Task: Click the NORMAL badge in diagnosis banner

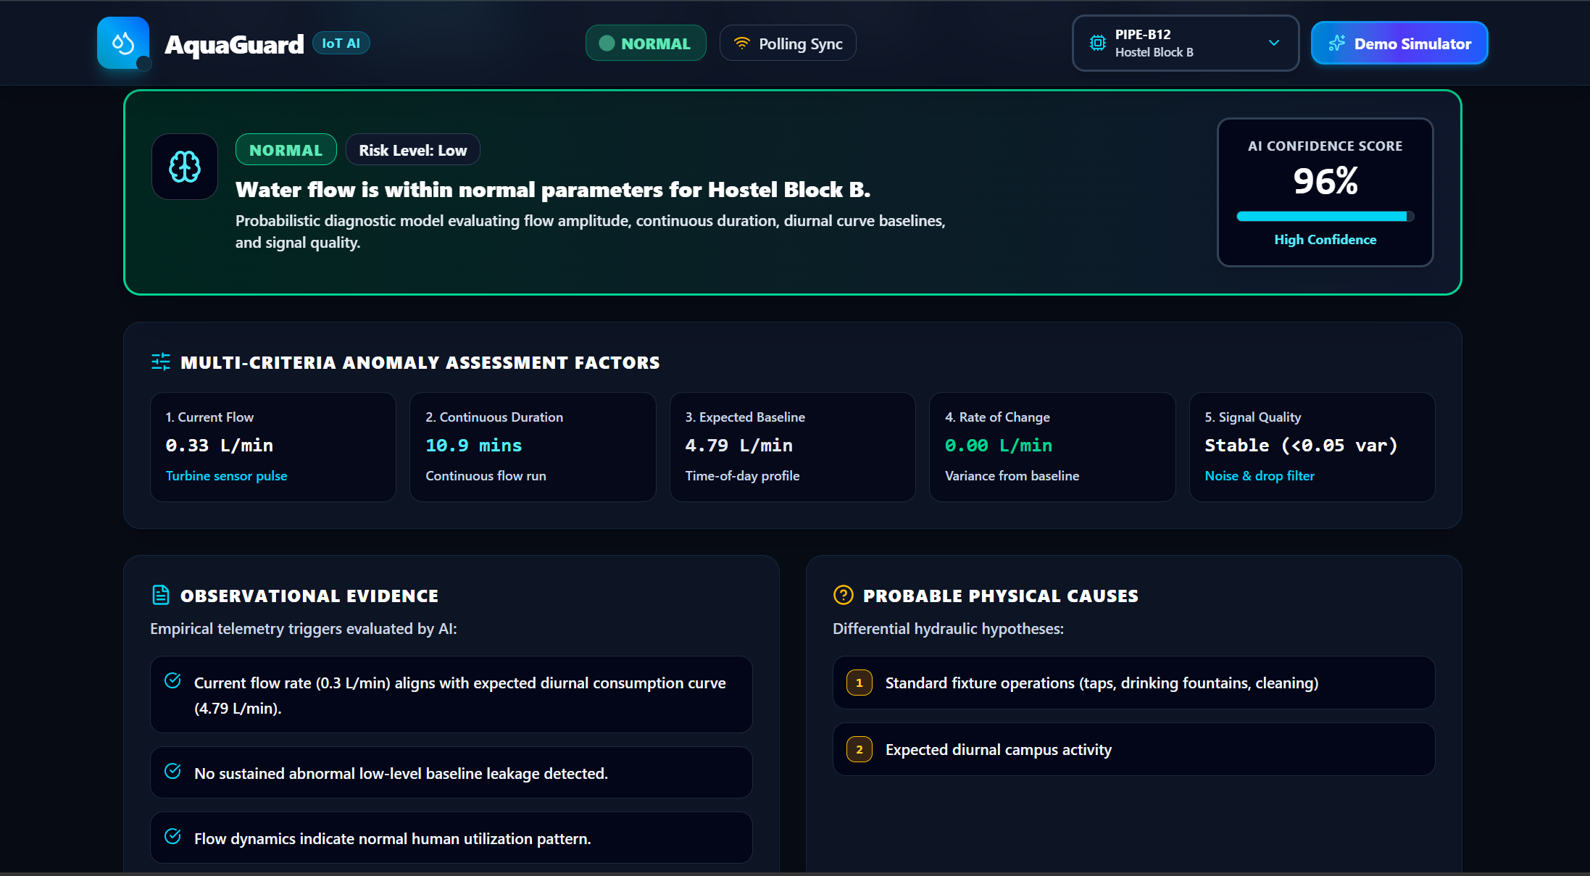Action: click(286, 150)
